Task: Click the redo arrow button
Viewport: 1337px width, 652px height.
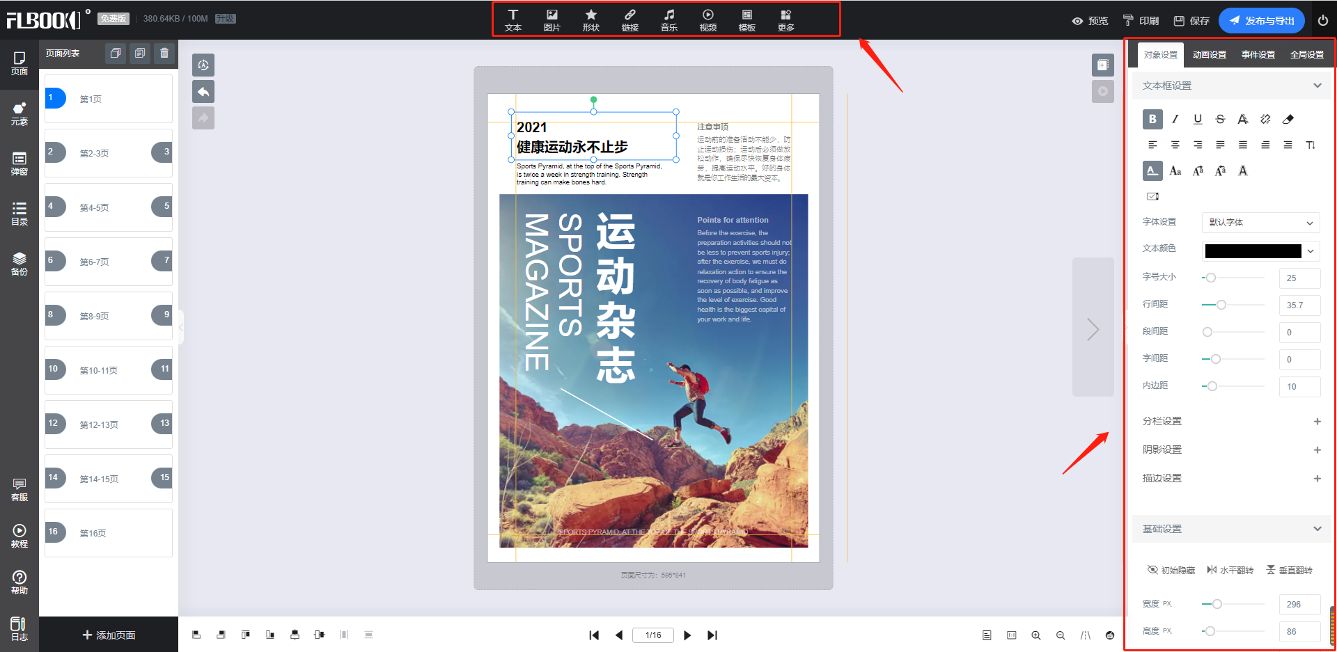Action: tap(203, 118)
